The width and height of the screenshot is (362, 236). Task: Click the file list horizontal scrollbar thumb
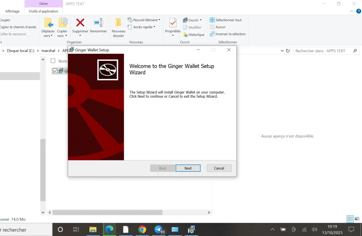pos(107,212)
